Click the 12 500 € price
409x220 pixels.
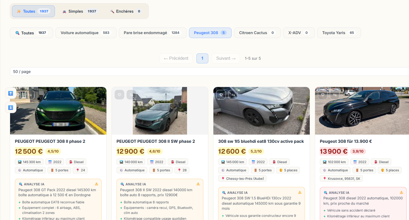pos(29,151)
